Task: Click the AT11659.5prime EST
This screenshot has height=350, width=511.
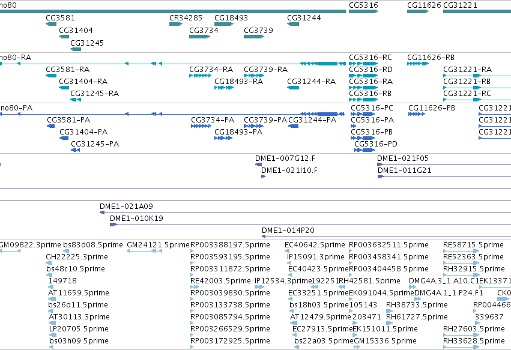Action: [x=52, y=299]
